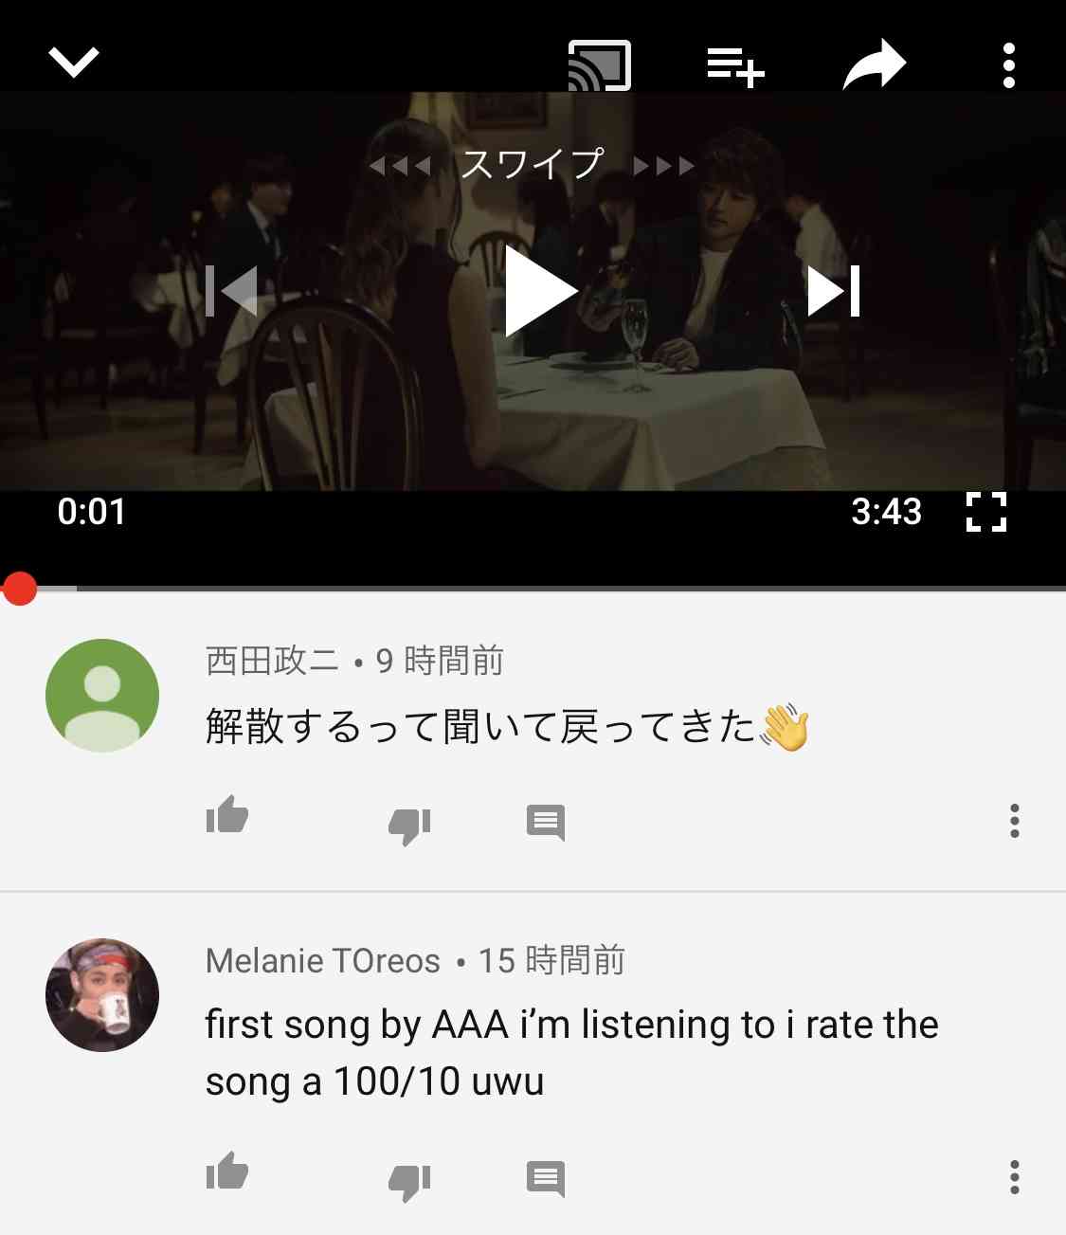The image size is (1066, 1235).
Task: Skip to the next video
Action: [834, 290]
